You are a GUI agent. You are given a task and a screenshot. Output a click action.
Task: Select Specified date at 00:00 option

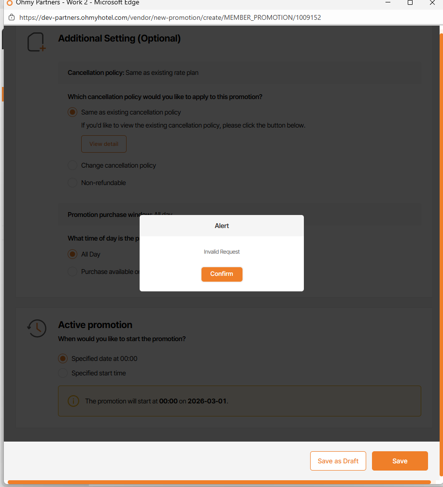click(x=63, y=358)
